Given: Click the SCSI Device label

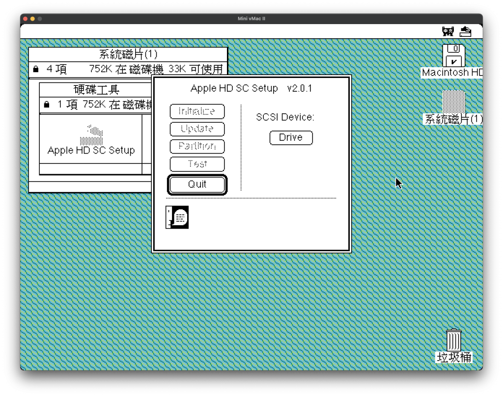Looking at the screenshot, I should (x=285, y=117).
